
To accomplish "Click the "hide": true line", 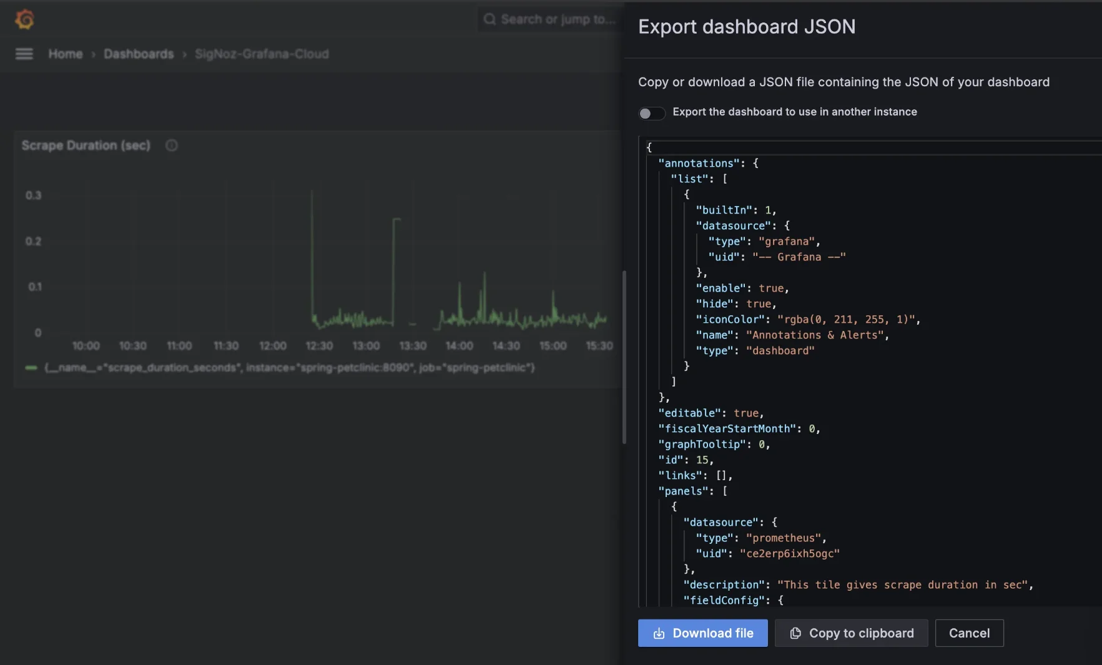I will point(736,303).
